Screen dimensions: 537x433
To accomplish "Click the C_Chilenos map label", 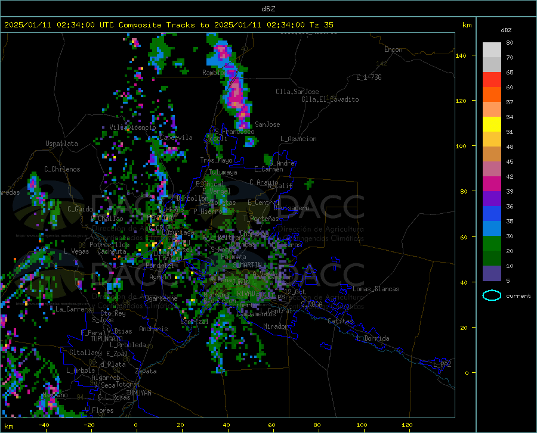I will (x=62, y=169).
